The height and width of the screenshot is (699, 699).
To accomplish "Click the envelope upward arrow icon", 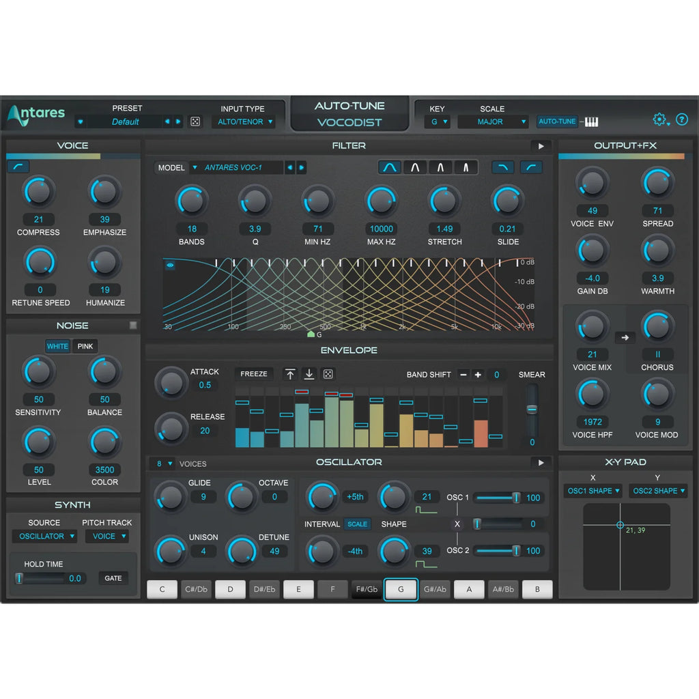I will (290, 374).
